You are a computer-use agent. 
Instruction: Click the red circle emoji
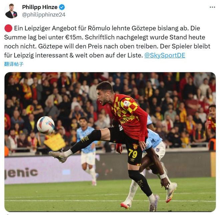click(x=8, y=28)
